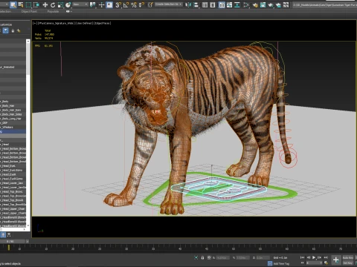Open the Populate ribbon tab
Image resolution: width=357 pixels, height=267 pixels.
tap(53, 11)
